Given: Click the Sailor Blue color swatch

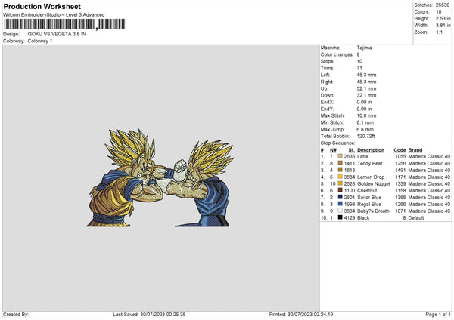Looking at the screenshot, I should point(340,197).
